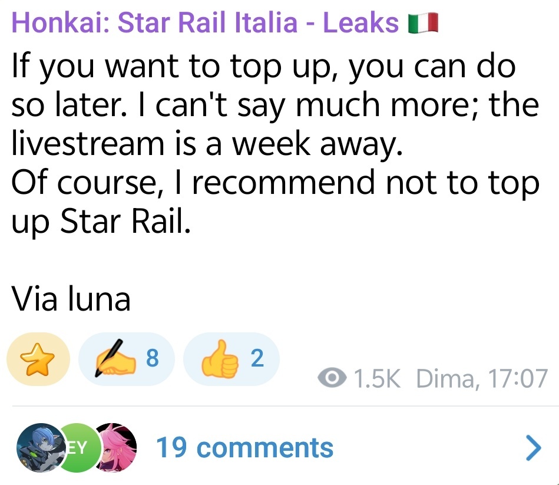Toggle the writing hand reaction

(126, 359)
